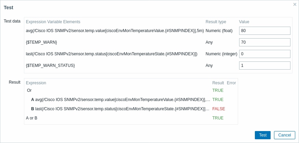This screenshot has height=143, width=299.
Task: Click the {$TEMP_WARN} value field containing 70
Action: (x=264, y=42)
